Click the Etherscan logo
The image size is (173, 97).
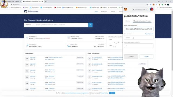tap(31, 11)
